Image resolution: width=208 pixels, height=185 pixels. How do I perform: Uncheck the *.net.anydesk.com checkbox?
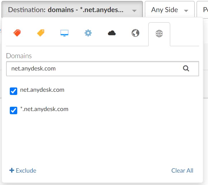tap(14, 110)
